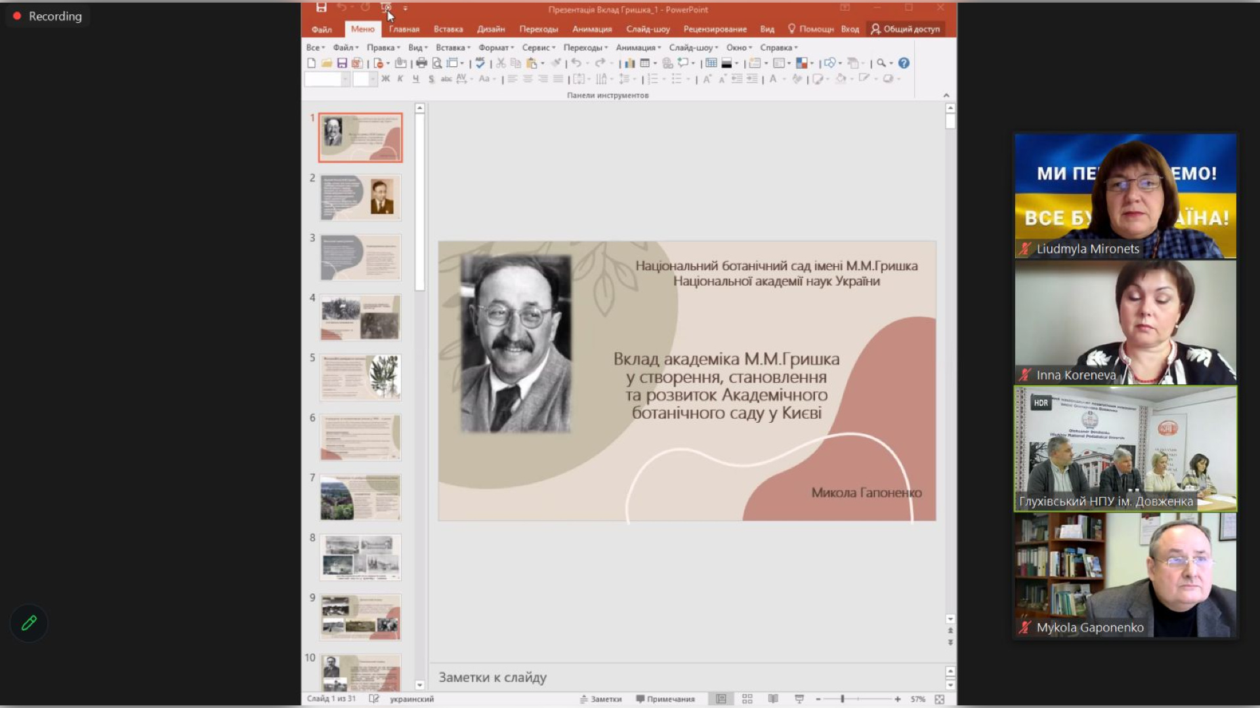The height and width of the screenshot is (708, 1260).
Task: Select slide 5 thumbnail
Action: [360, 378]
